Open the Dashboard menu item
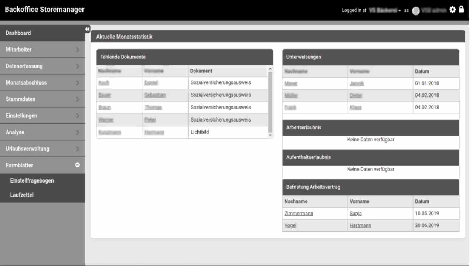 tap(18, 33)
